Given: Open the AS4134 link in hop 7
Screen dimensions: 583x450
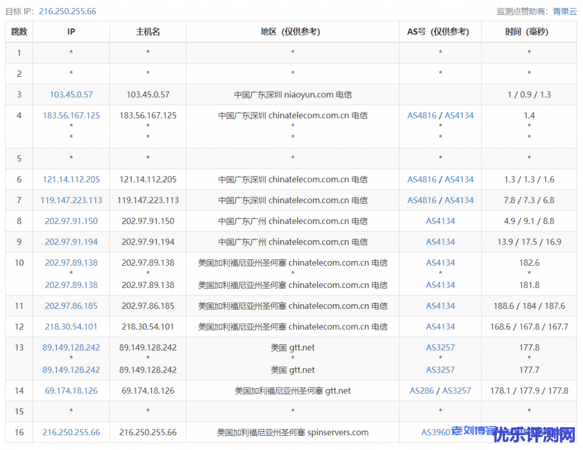Looking at the screenshot, I should [x=459, y=200].
